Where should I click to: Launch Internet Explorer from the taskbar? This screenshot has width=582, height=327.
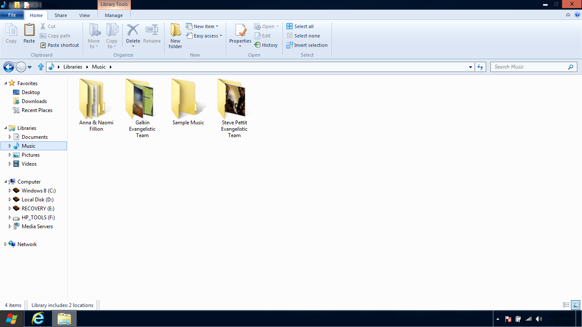[38, 318]
